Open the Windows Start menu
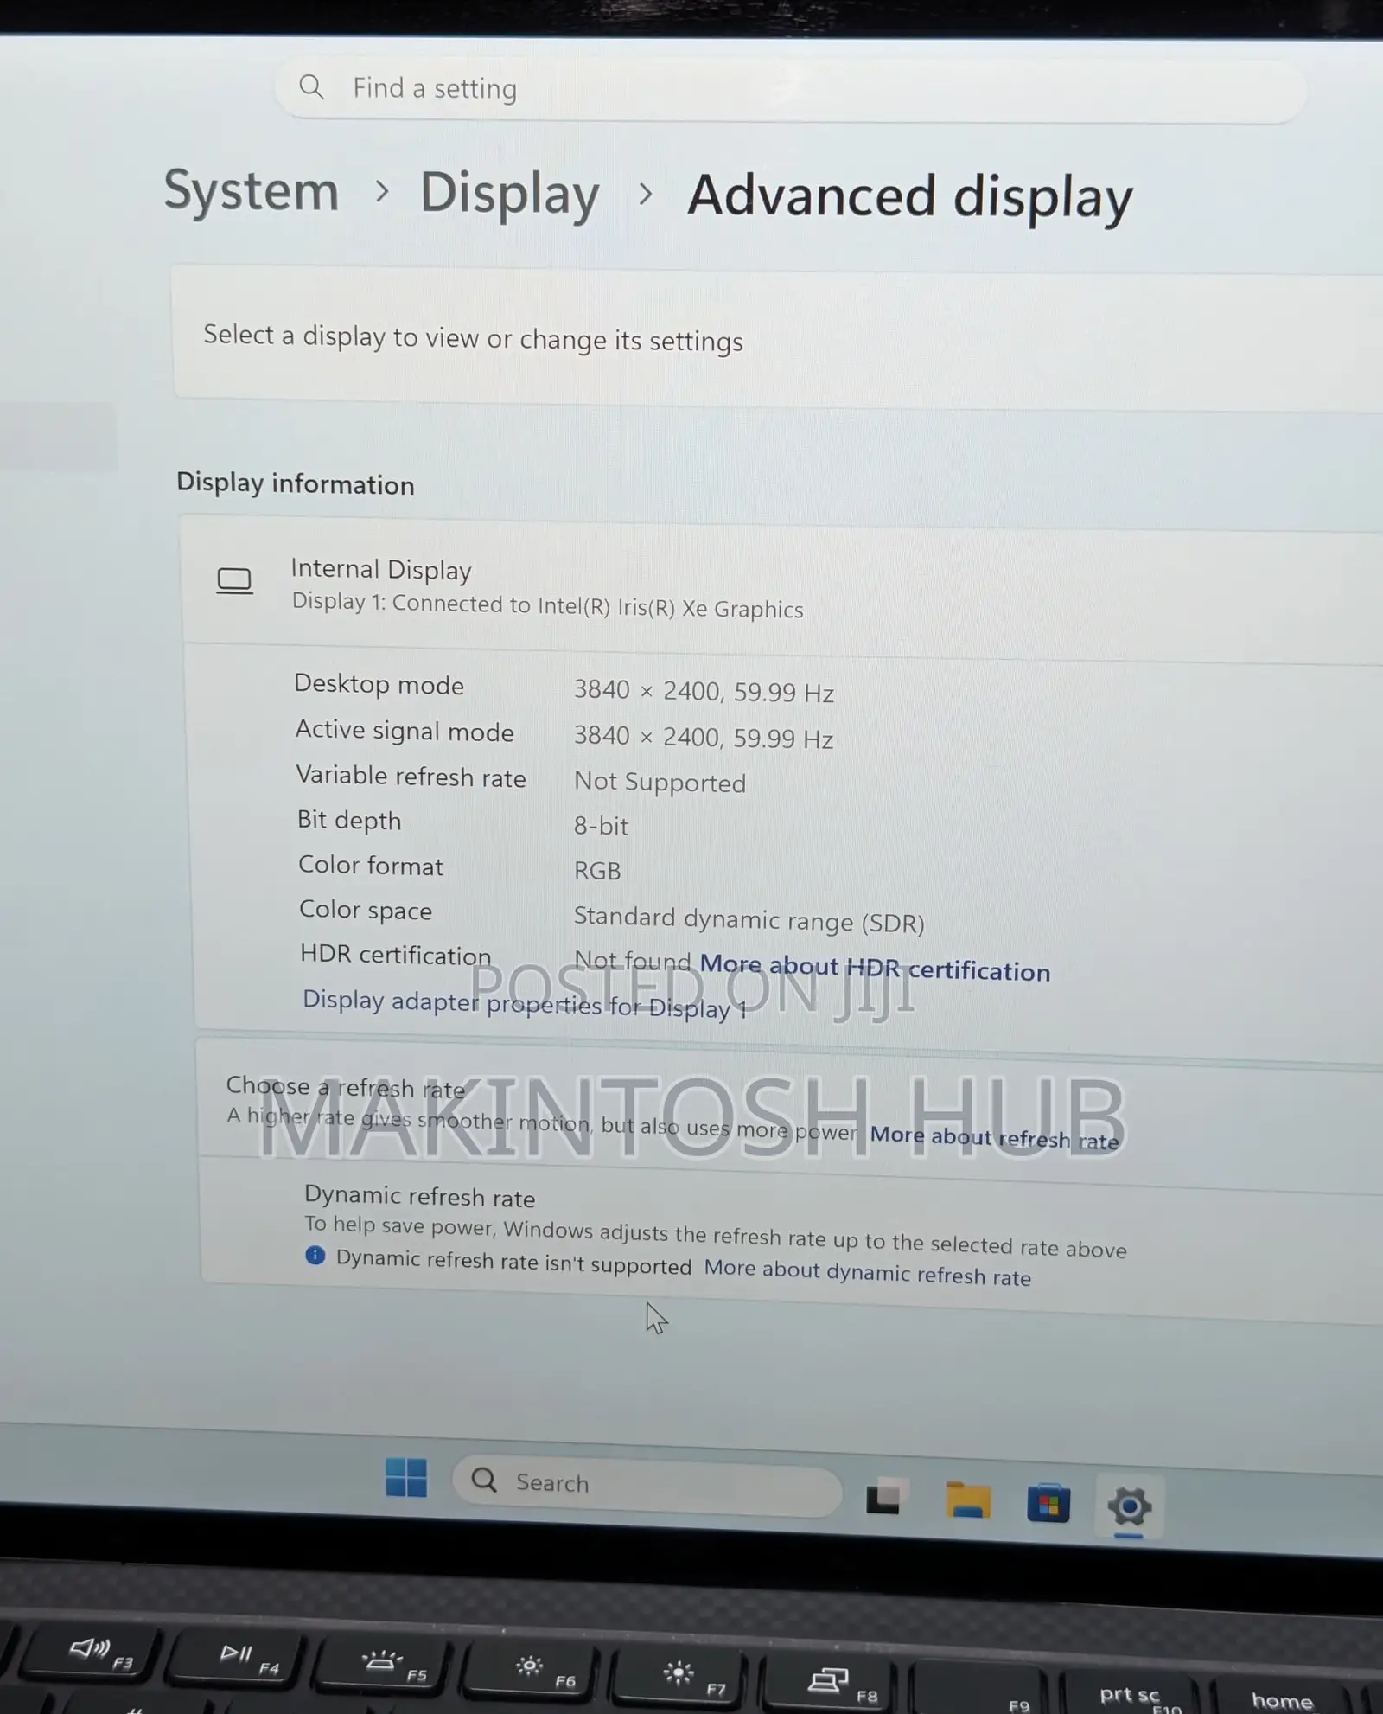Viewport: 1383px width, 1714px height. 405,1477
